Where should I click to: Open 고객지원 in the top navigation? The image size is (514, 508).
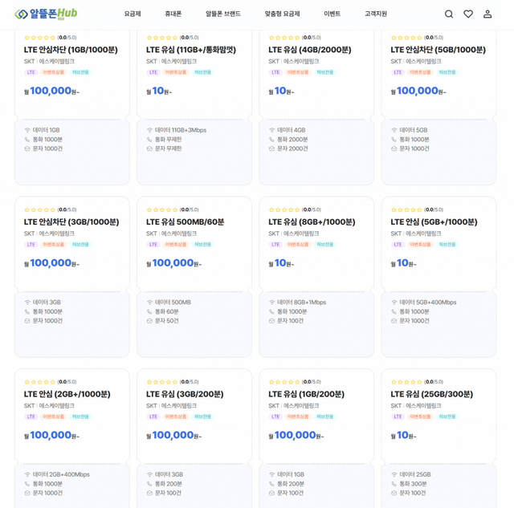(376, 14)
